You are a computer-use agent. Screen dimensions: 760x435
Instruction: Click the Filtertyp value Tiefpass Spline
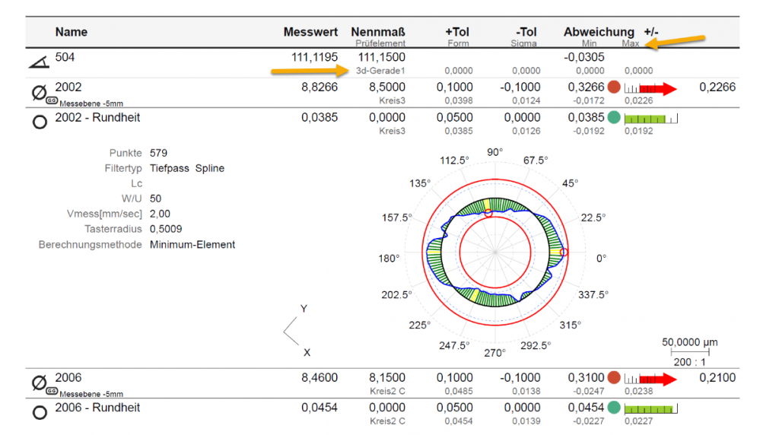pyautogui.click(x=187, y=168)
